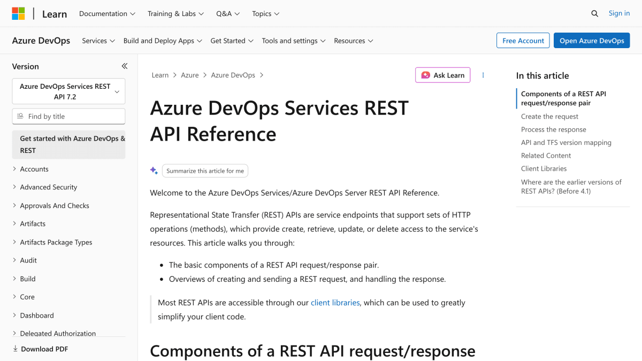642x361 pixels.
Task: Click the Microsoft logo
Action: pyautogui.click(x=18, y=13)
